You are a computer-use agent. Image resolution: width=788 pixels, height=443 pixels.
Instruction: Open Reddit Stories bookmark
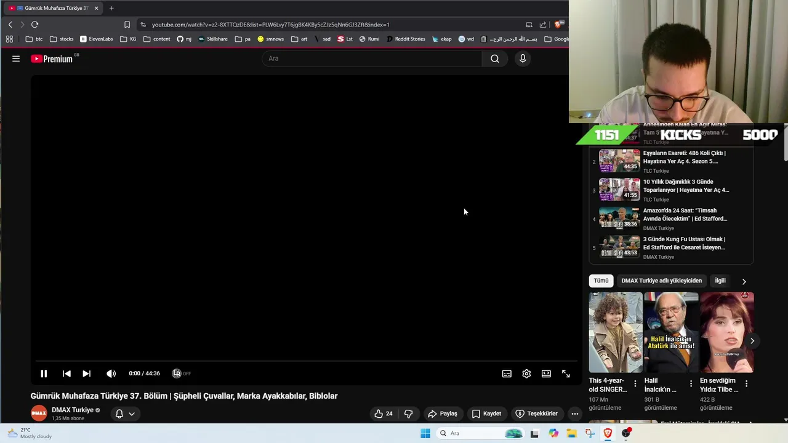[x=406, y=39]
